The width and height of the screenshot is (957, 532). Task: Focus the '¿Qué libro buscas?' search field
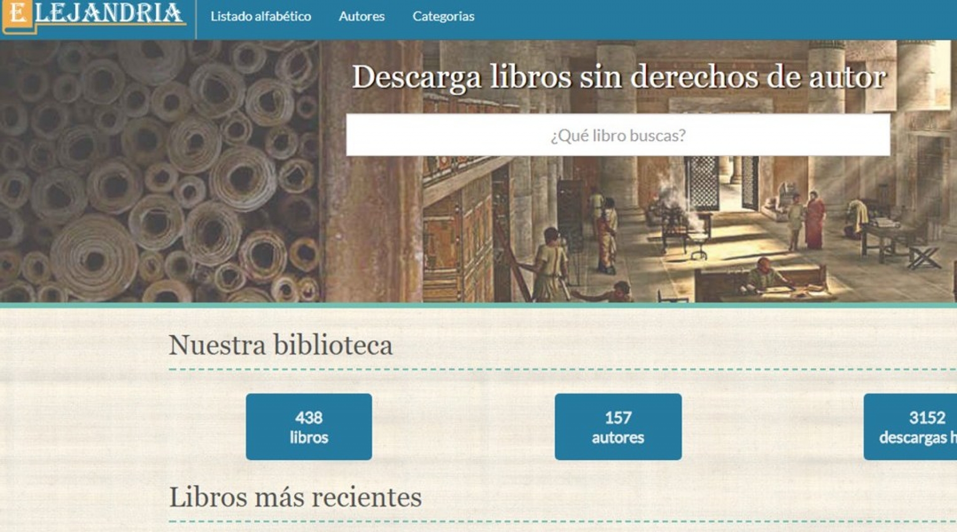[618, 135]
